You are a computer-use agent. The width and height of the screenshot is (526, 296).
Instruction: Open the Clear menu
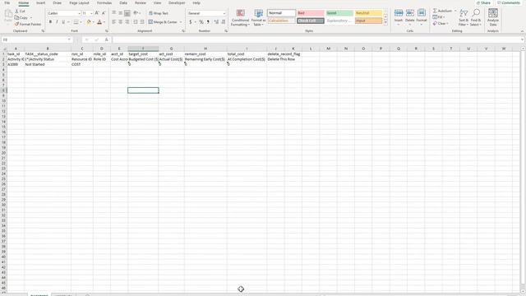[x=440, y=24]
